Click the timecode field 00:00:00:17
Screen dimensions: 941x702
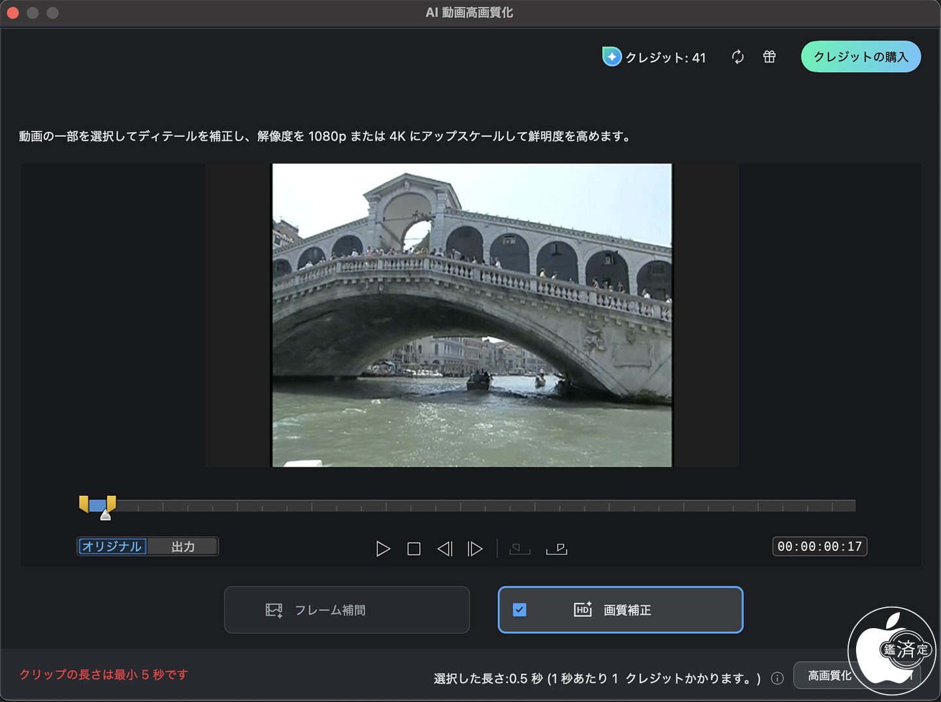pyautogui.click(x=819, y=546)
